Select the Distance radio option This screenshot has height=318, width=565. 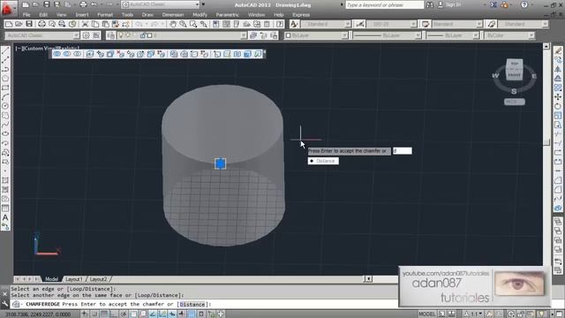(323, 161)
